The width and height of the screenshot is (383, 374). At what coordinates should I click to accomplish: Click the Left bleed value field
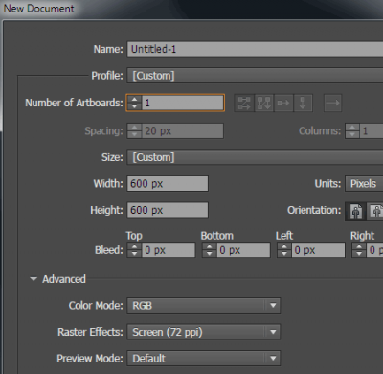[318, 250]
